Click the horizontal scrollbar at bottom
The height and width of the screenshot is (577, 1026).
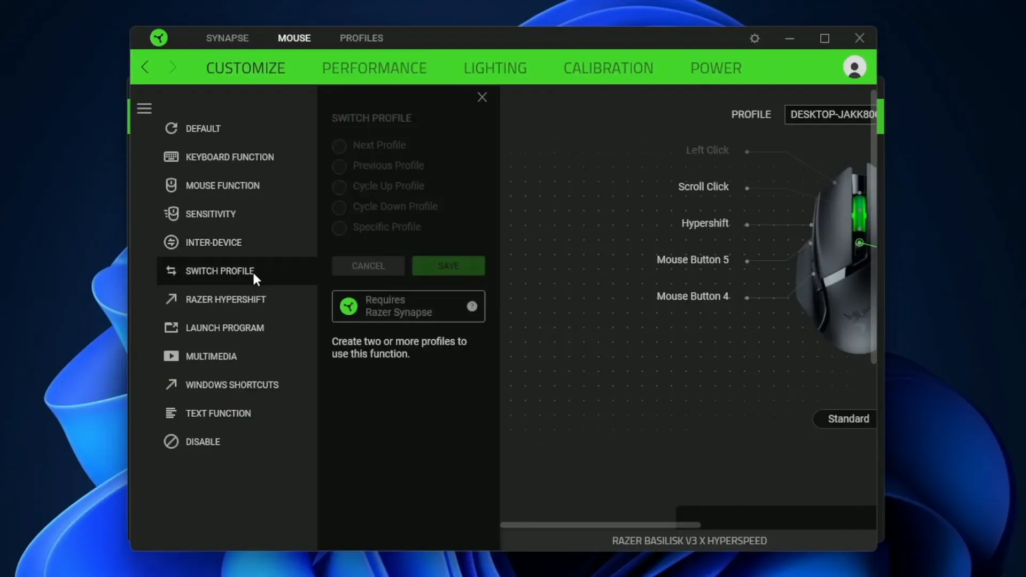600,525
